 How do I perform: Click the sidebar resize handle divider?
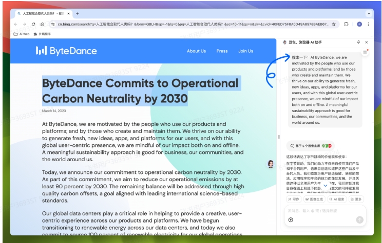click(x=278, y=137)
